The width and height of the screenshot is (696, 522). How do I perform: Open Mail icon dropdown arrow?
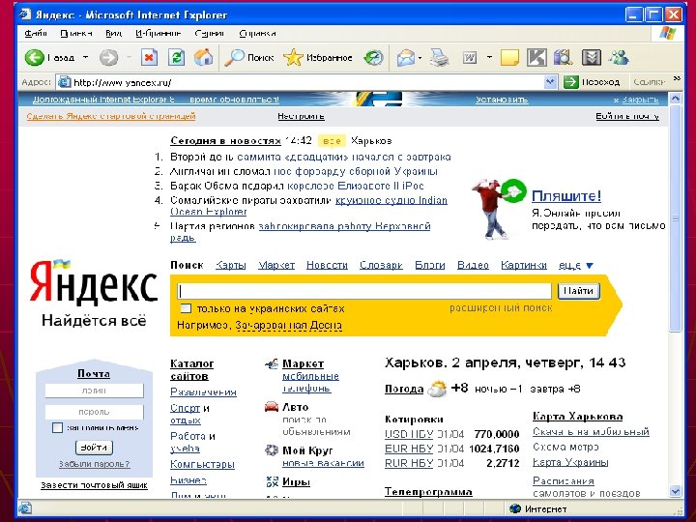420,58
